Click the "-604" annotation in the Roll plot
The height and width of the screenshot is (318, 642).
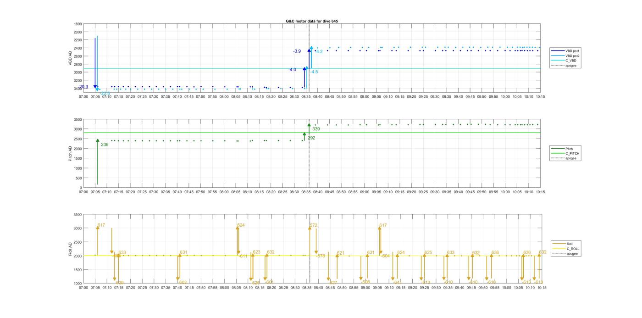click(x=385, y=256)
